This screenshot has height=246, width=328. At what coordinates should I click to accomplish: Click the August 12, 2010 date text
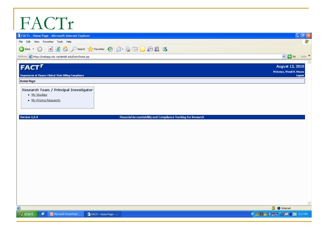pyautogui.click(x=290, y=66)
